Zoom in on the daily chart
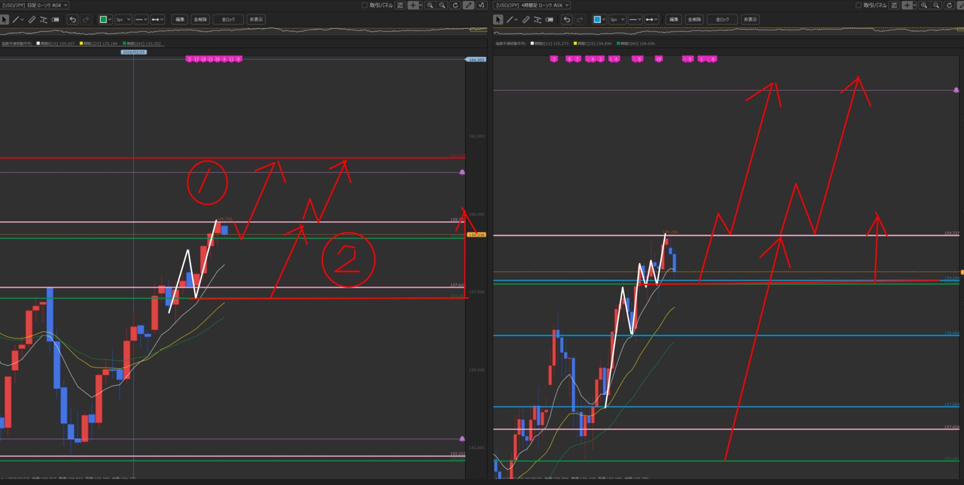 (x=430, y=5)
